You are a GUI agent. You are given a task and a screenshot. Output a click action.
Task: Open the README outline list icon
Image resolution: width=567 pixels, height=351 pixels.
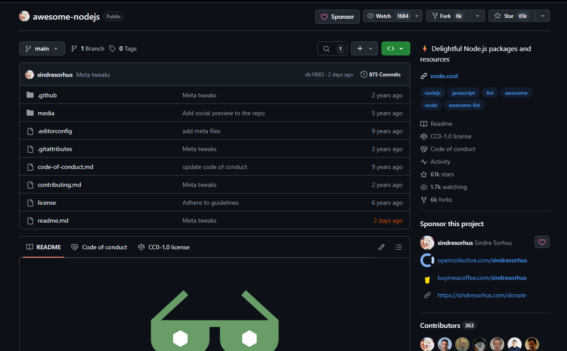(399, 247)
